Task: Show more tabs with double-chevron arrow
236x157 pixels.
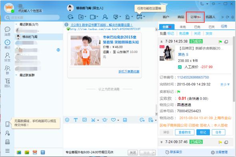Action: pos(222,17)
